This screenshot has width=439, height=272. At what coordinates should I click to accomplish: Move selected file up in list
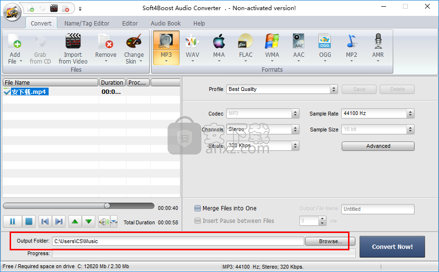[x=75, y=221]
